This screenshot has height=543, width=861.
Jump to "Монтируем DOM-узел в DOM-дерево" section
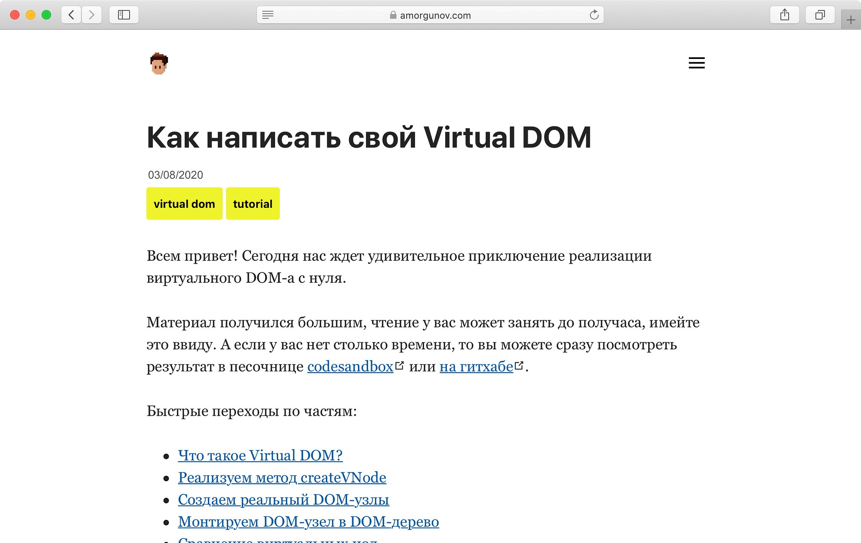point(308,521)
